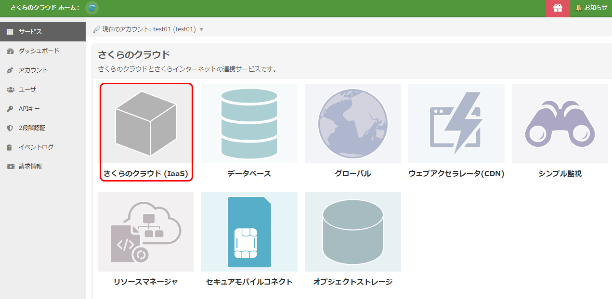
Task: Click the オブジェクトストレージ label
Action: click(353, 282)
